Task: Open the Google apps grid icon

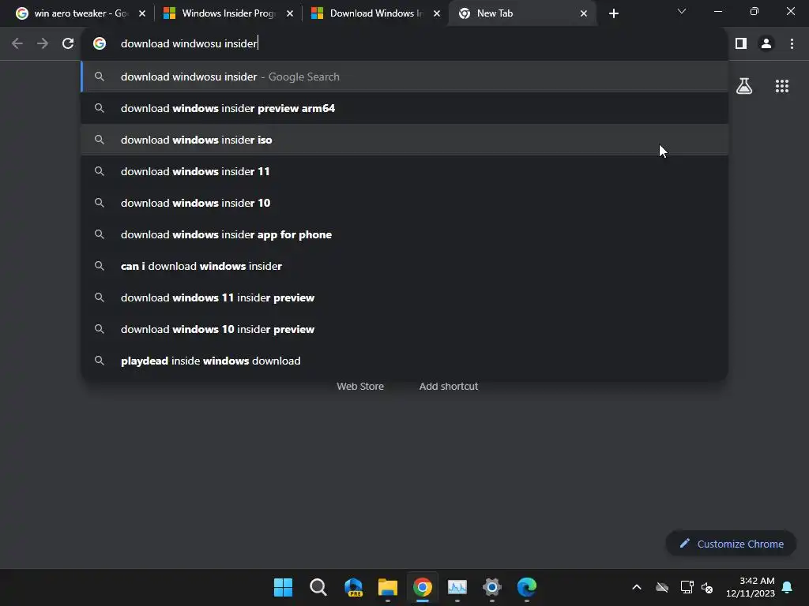Action: pyautogui.click(x=782, y=86)
